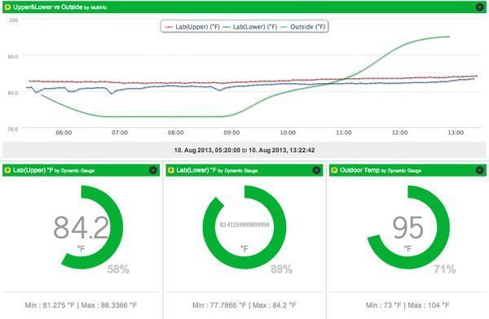Click the badge icon beside Upper&Lower vs Outside
The width and height of the screenshot is (489, 319).
click(8, 7)
